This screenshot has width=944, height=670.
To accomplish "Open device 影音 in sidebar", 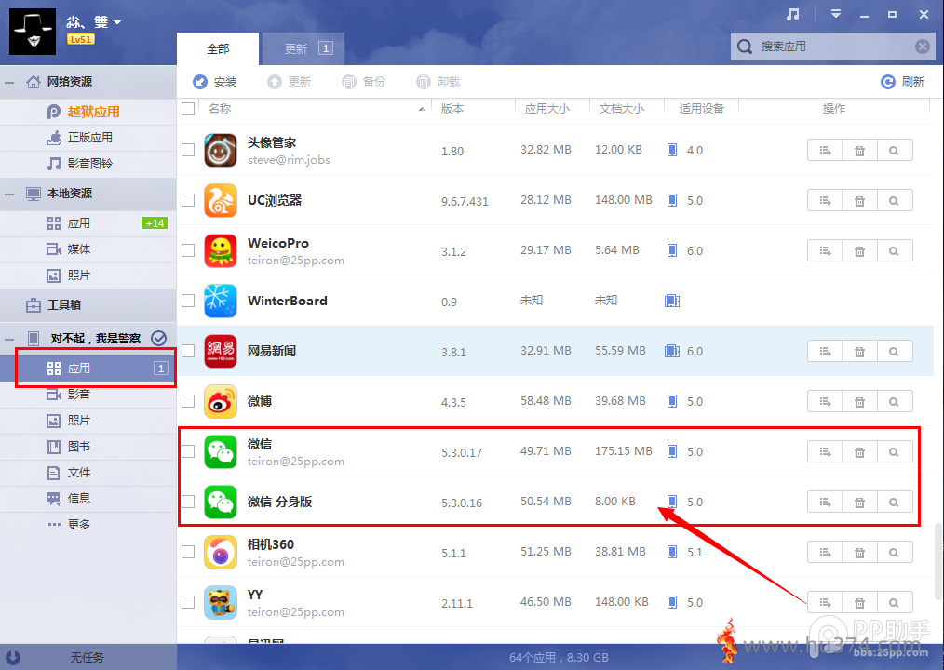I will (x=88, y=395).
